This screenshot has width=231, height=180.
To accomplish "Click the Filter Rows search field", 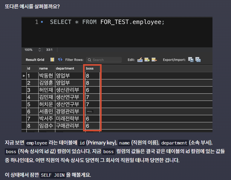I will pos(104,60).
